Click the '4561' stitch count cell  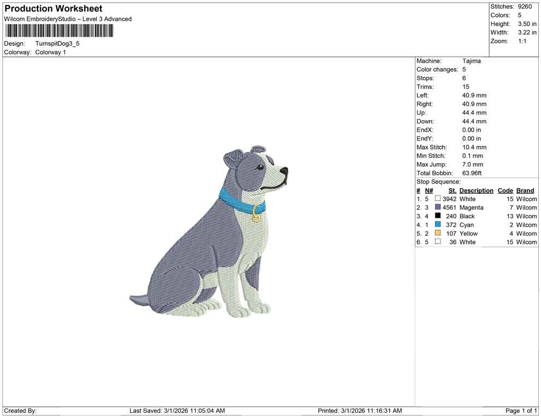pos(450,207)
